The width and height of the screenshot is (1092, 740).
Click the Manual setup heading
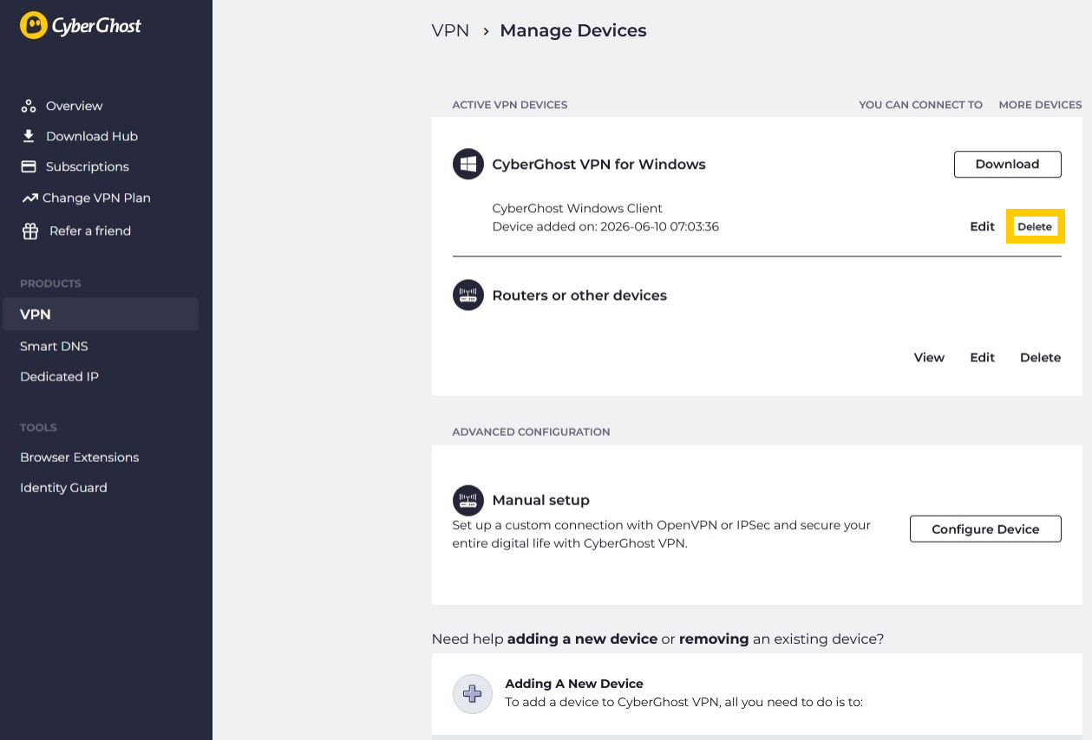pos(540,500)
